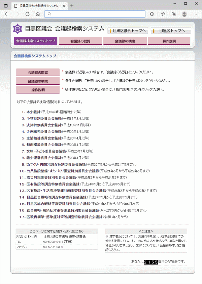
Task: Open the extensions puzzle icon
Action: coord(152,14)
